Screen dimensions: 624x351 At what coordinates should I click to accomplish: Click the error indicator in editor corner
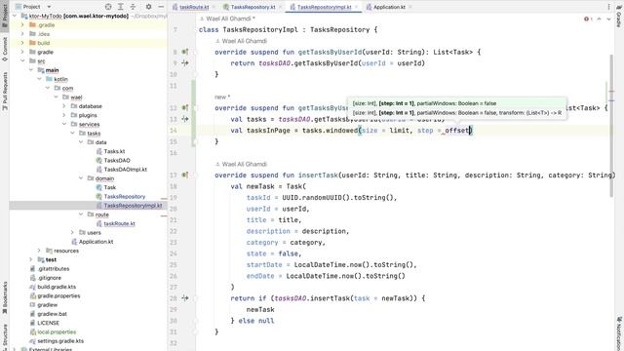point(588,19)
